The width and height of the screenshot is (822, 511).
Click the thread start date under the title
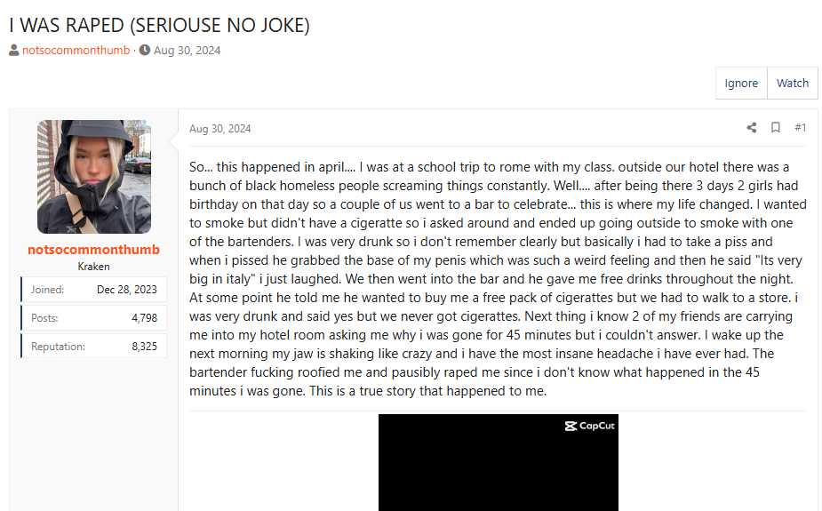pyautogui.click(x=187, y=50)
